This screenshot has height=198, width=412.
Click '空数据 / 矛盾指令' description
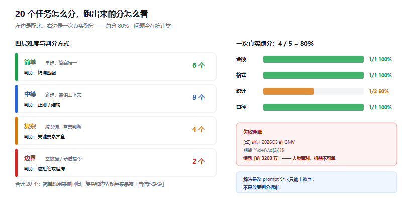coord(63,159)
